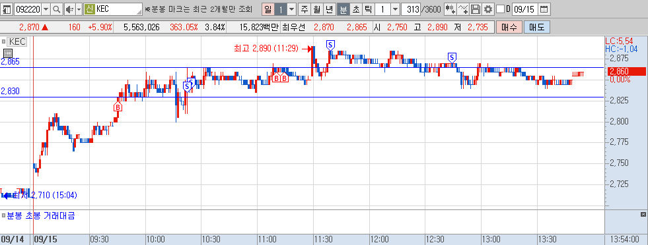The width and height of the screenshot is (648, 245).
Task: Open the stock code 092220 history dropdown
Action: [46, 9]
